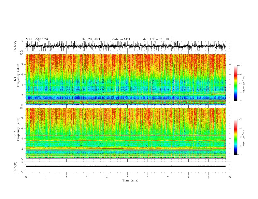This screenshot has height=199, width=258.
Task: Select the ch.2 "Frequency (kHz)" axis label
Action: pyautogui.click(x=18, y=129)
